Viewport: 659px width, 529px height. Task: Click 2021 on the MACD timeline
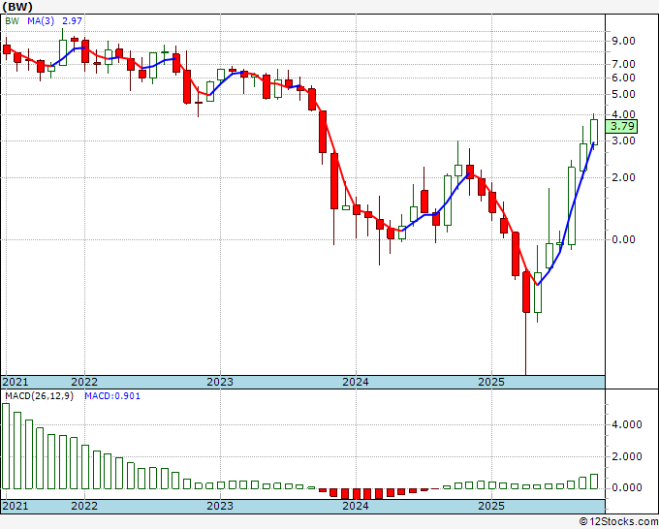(16, 506)
